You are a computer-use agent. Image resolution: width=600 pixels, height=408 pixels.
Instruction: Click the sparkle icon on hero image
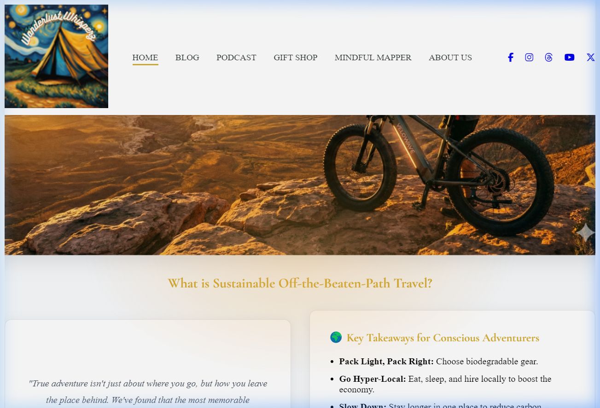[585, 232]
